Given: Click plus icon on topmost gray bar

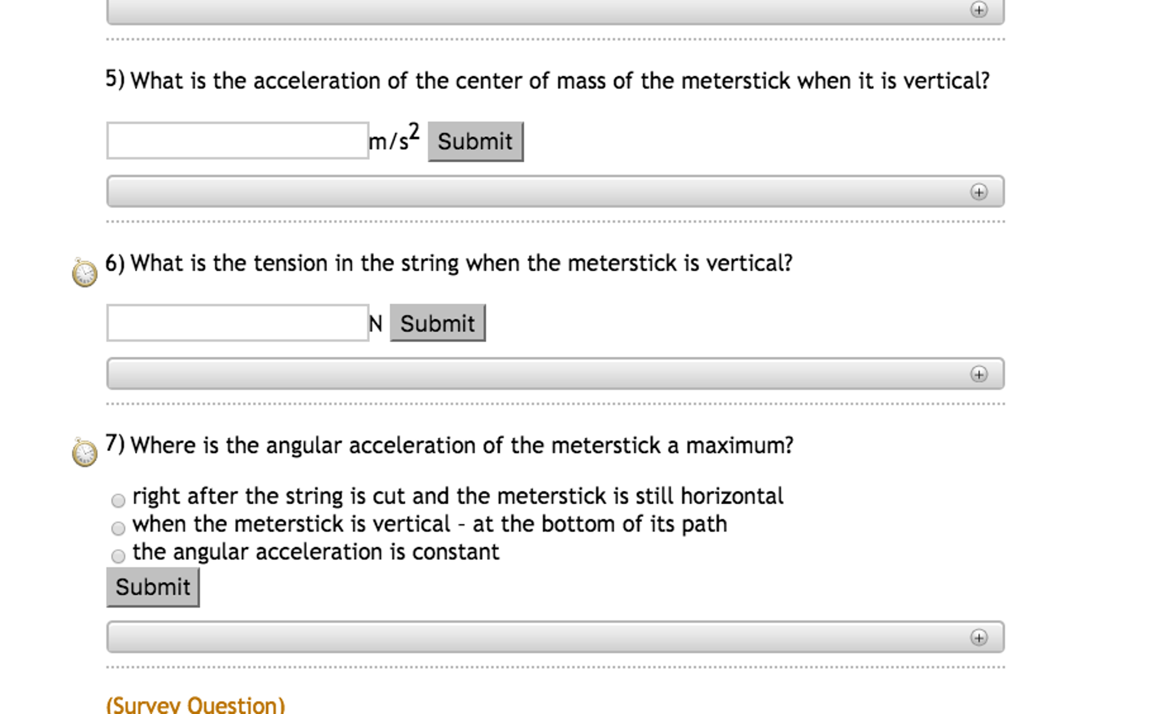Looking at the screenshot, I should [979, 10].
